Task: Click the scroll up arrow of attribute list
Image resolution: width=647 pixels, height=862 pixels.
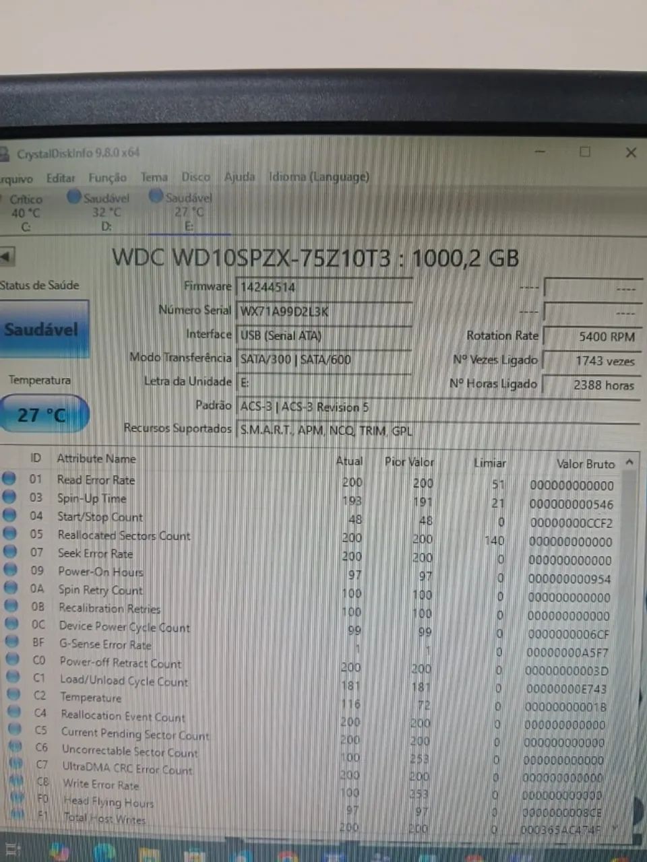Action: tap(629, 463)
